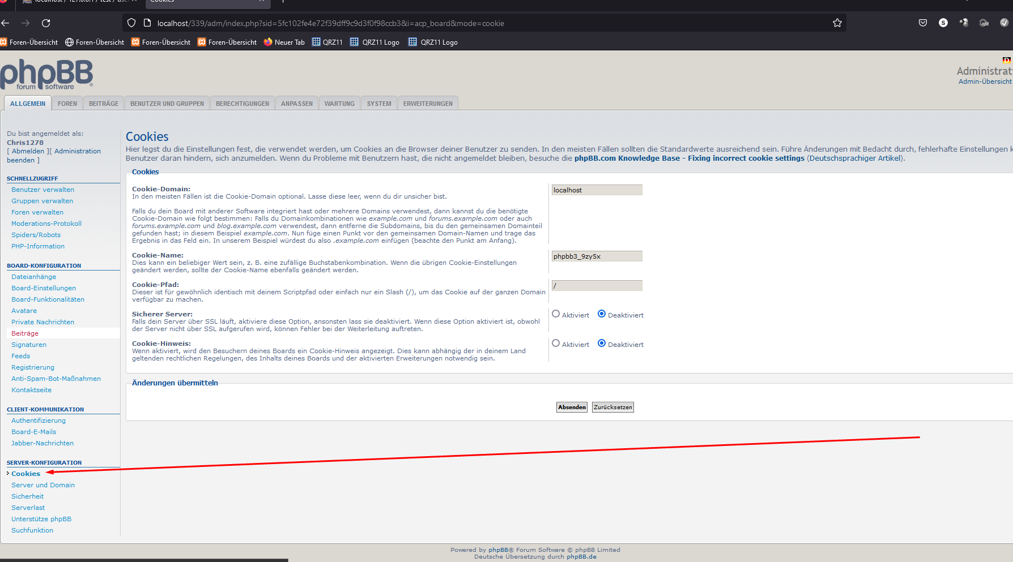
Task: Open Dateianhänge settings link
Action: (33, 277)
